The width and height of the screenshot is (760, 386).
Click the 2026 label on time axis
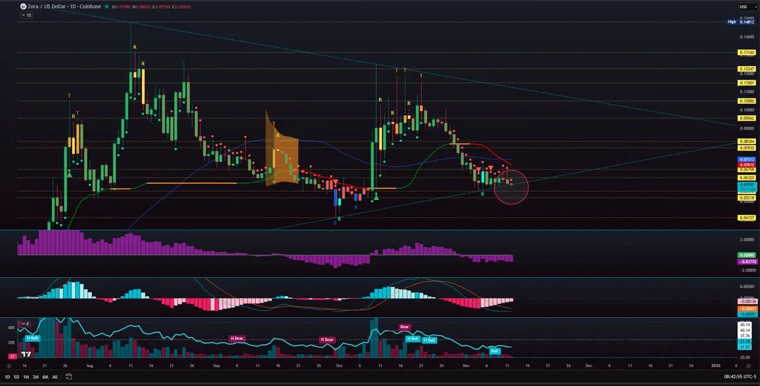point(716,366)
